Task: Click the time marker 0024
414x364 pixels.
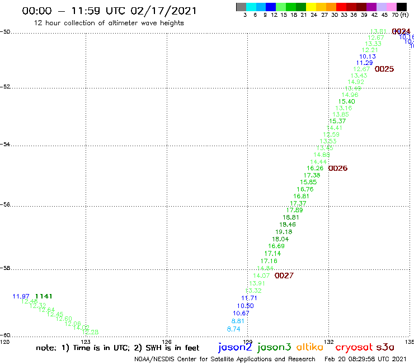Action: point(401,31)
